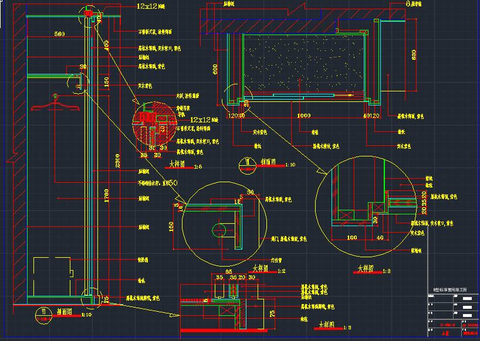Select the section VI marker bubble at bottom-left
480x341 pixels.
[42, 313]
